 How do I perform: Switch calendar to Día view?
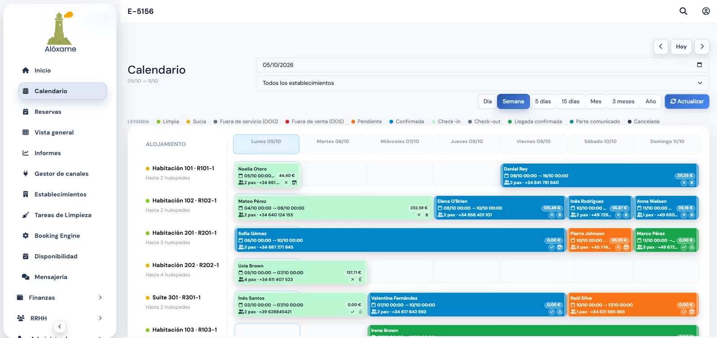pos(488,101)
